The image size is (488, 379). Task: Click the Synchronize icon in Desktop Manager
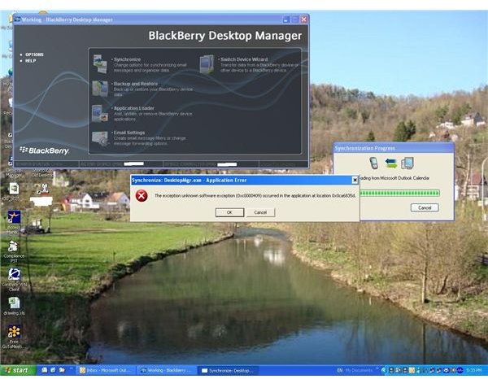pyautogui.click(x=100, y=63)
